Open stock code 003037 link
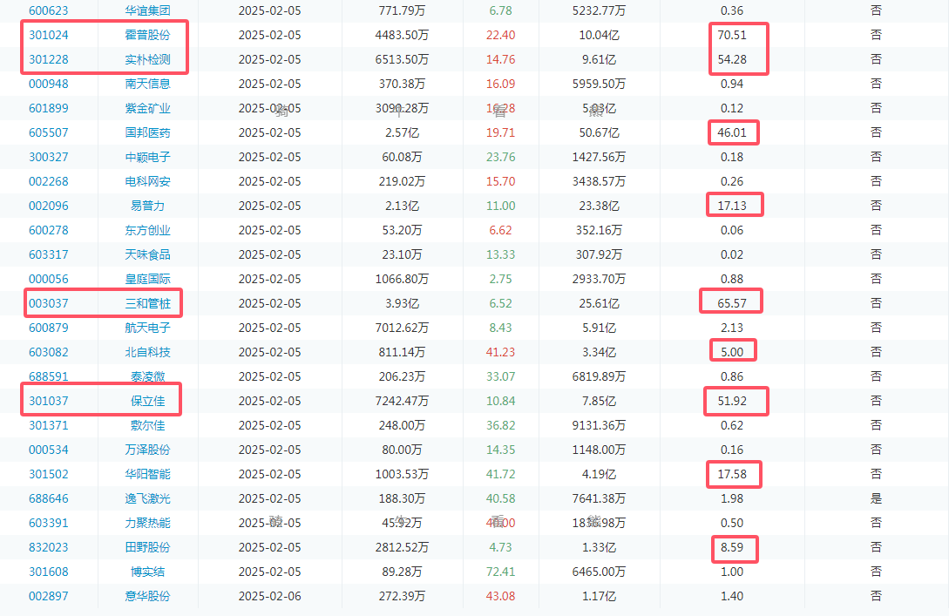949x616 pixels. pyautogui.click(x=49, y=303)
